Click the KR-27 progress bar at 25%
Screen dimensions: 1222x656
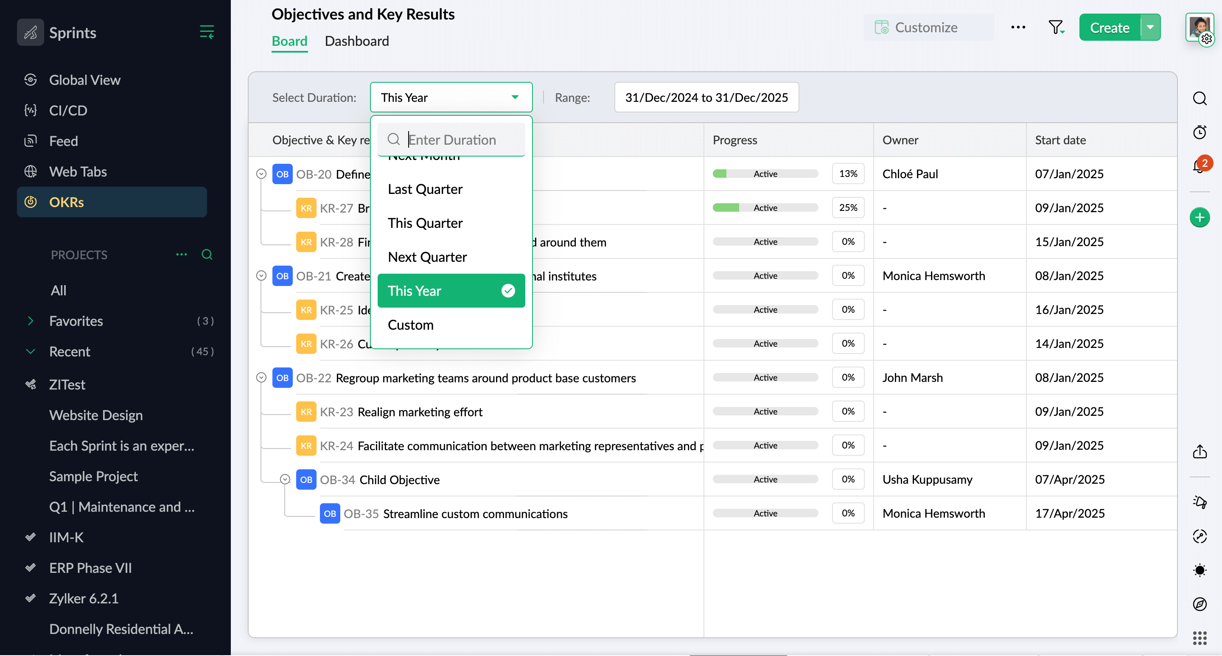pos(765,207)
